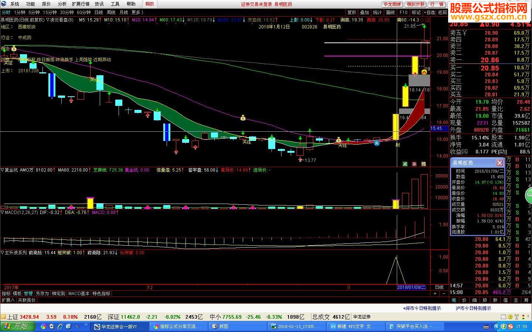Screen dimensions: 532x332
Task: Open F10 company information
Action: [x=403, y=12]
